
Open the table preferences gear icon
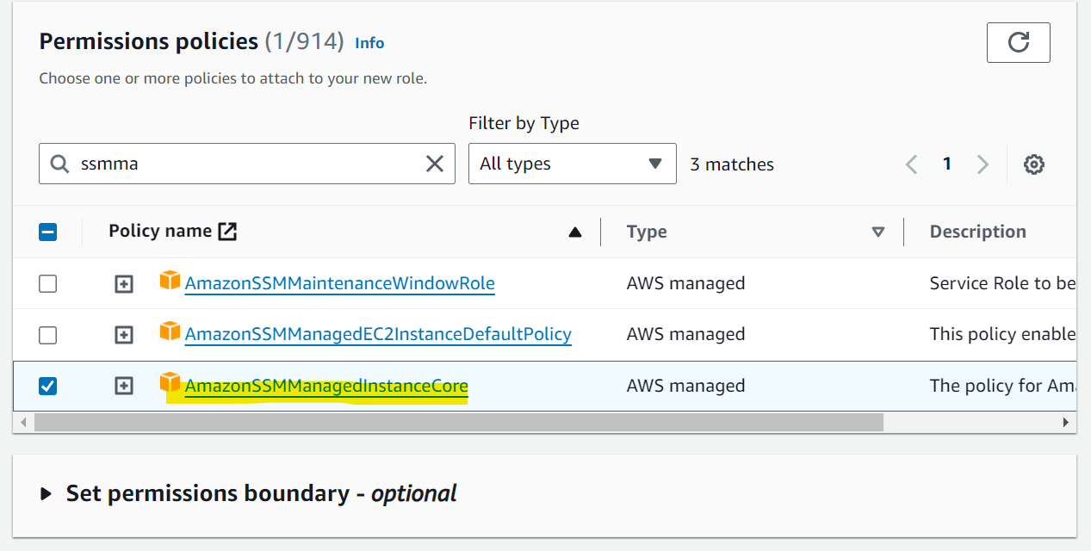point(1034,164)
